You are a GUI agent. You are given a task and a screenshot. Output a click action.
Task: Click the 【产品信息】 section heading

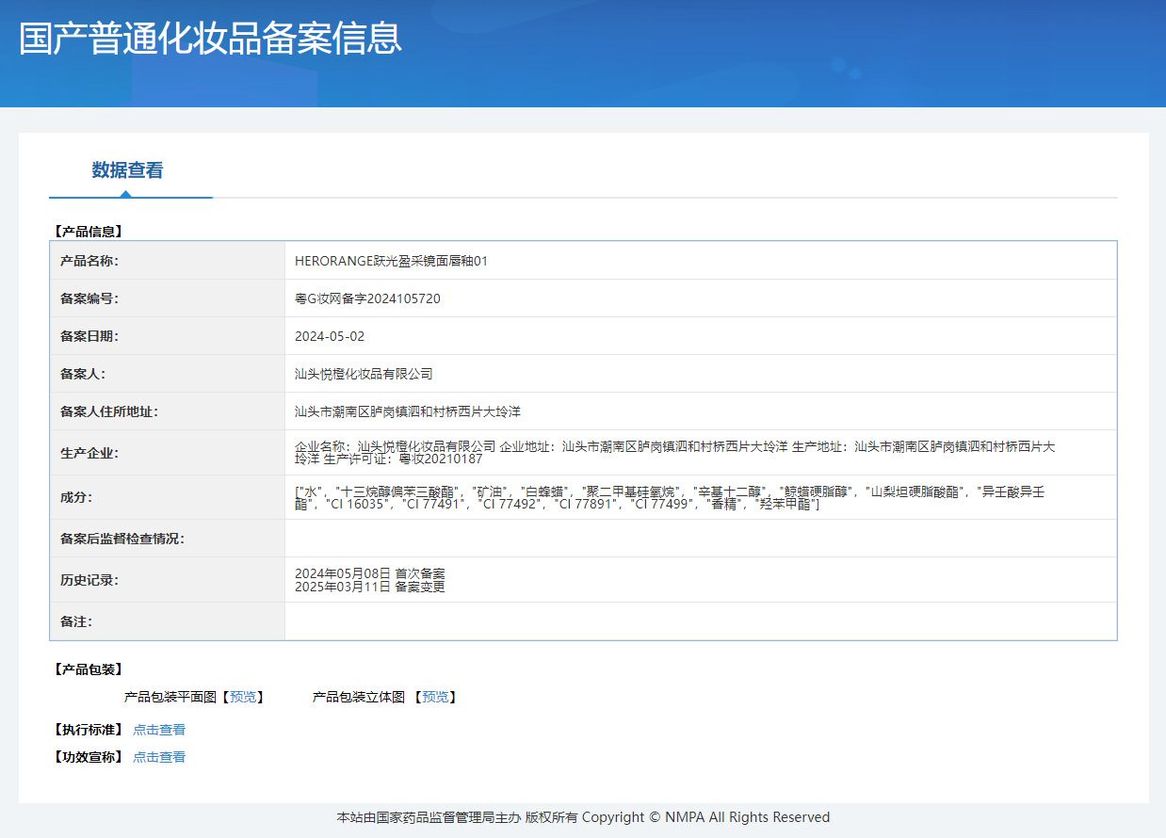[89, 231]
